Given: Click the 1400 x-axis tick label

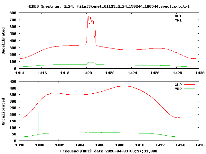Looking at the screenshot, I should click(x=40, y=145).
